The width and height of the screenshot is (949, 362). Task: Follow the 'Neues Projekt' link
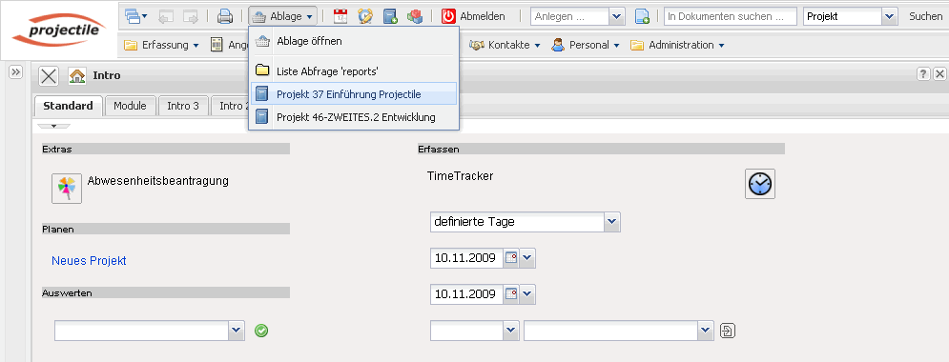(89, 260)
